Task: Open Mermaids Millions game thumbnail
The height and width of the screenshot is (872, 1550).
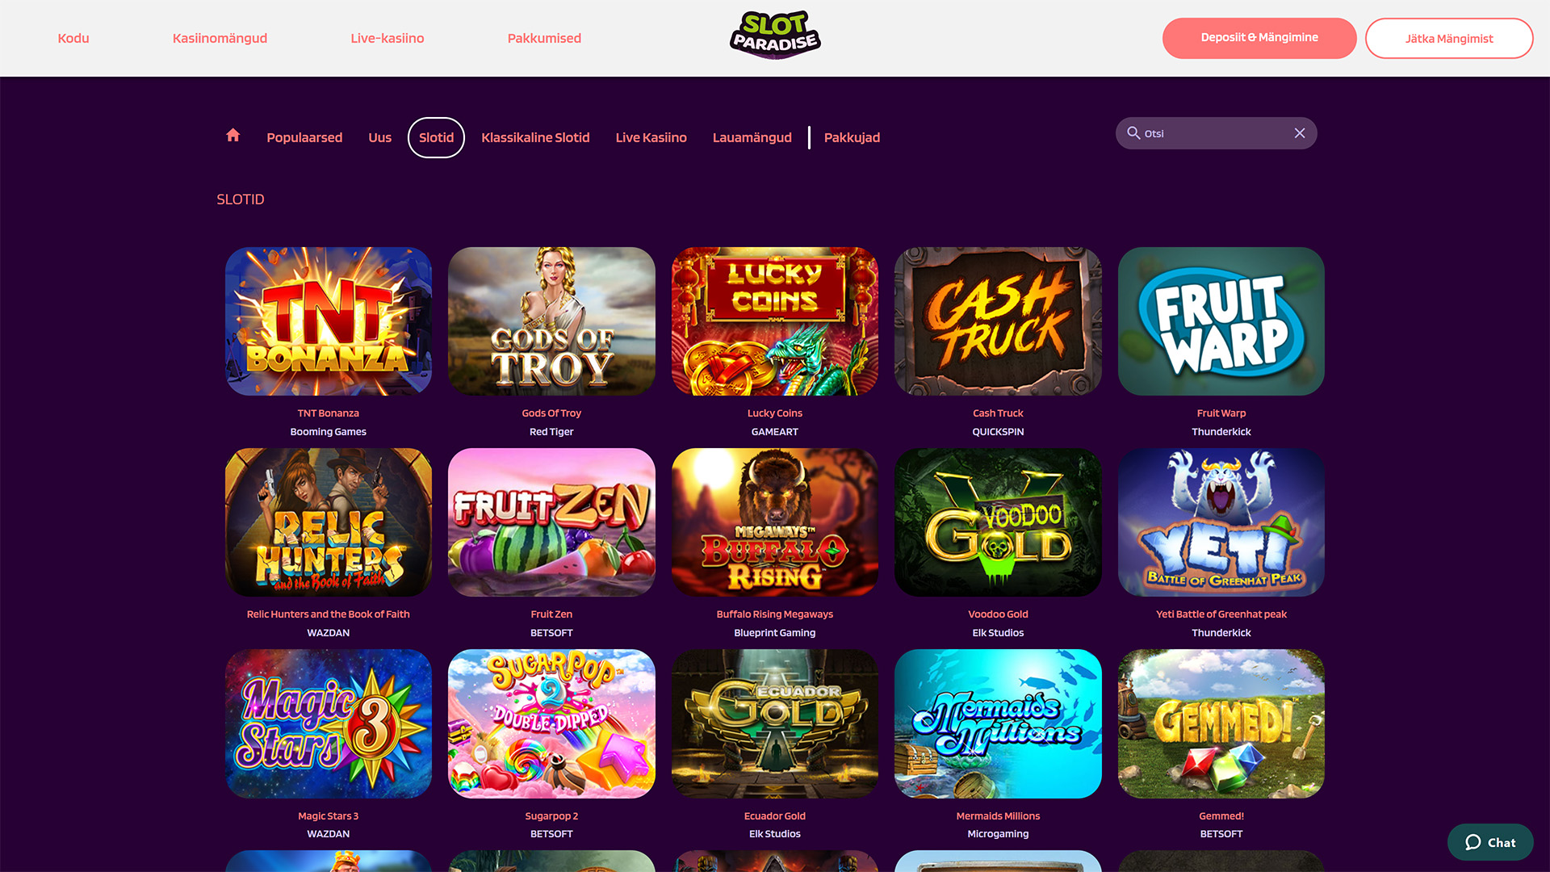Action: click(998, 723)
